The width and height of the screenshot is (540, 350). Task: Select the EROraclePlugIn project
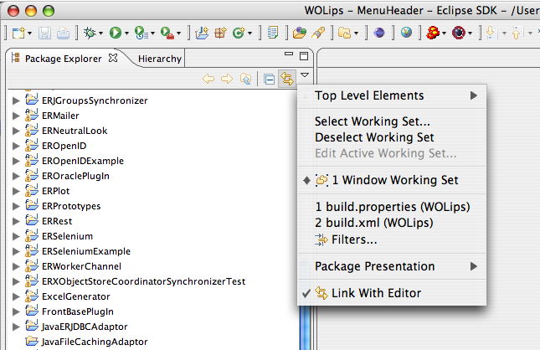tap(75, 176)
